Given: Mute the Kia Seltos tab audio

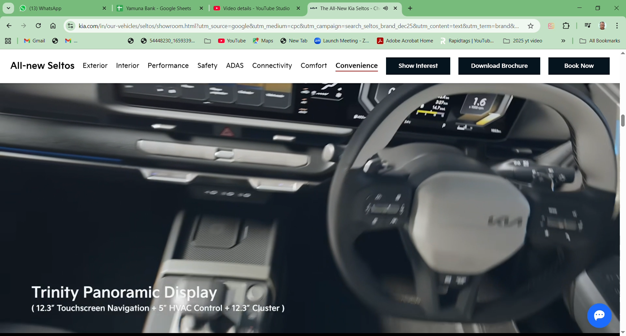Looking at the screenshot, I should point(386,8).
